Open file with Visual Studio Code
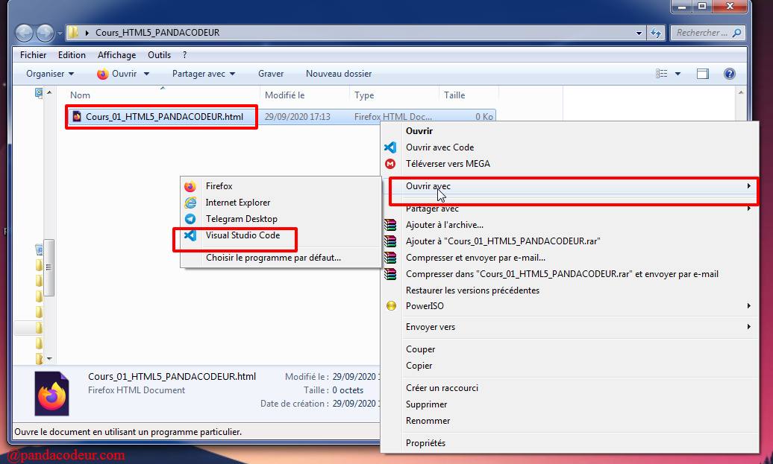The image size is (773, 464). pyautogui.click(x=242, y=235)
